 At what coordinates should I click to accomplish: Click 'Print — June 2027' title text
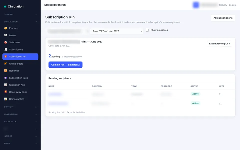[x=91, y=42]
